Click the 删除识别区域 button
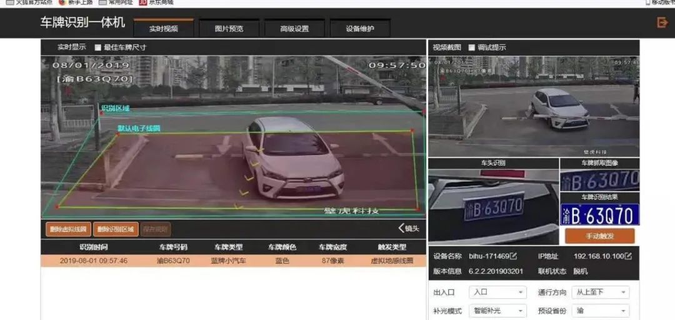The image size is (675, 320). click(116, 229)
